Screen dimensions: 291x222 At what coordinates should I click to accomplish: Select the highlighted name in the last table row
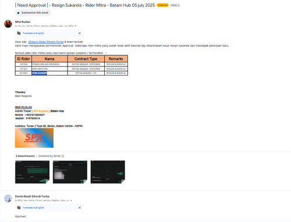(40, 73)
